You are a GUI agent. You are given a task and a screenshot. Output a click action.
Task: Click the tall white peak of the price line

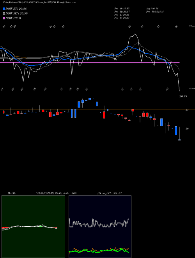(x=135, y=34)
